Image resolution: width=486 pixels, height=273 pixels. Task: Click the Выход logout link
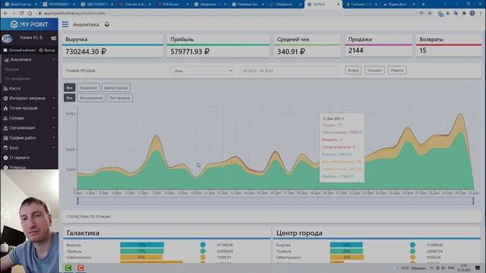pos(47,50)
